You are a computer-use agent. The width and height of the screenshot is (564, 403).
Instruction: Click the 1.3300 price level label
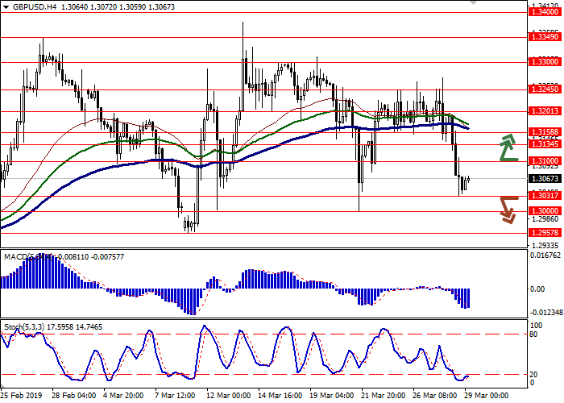[545, 62]
